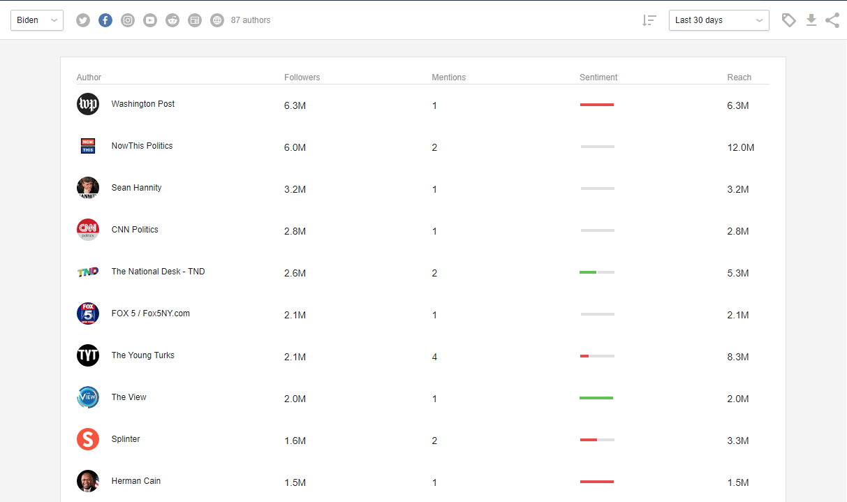Image resolution: width=847 pixels, height=502 pixels.
Task: Click CNN Politics 2.8M followers value
Action: pyautogui.click(x=295, y=231)
